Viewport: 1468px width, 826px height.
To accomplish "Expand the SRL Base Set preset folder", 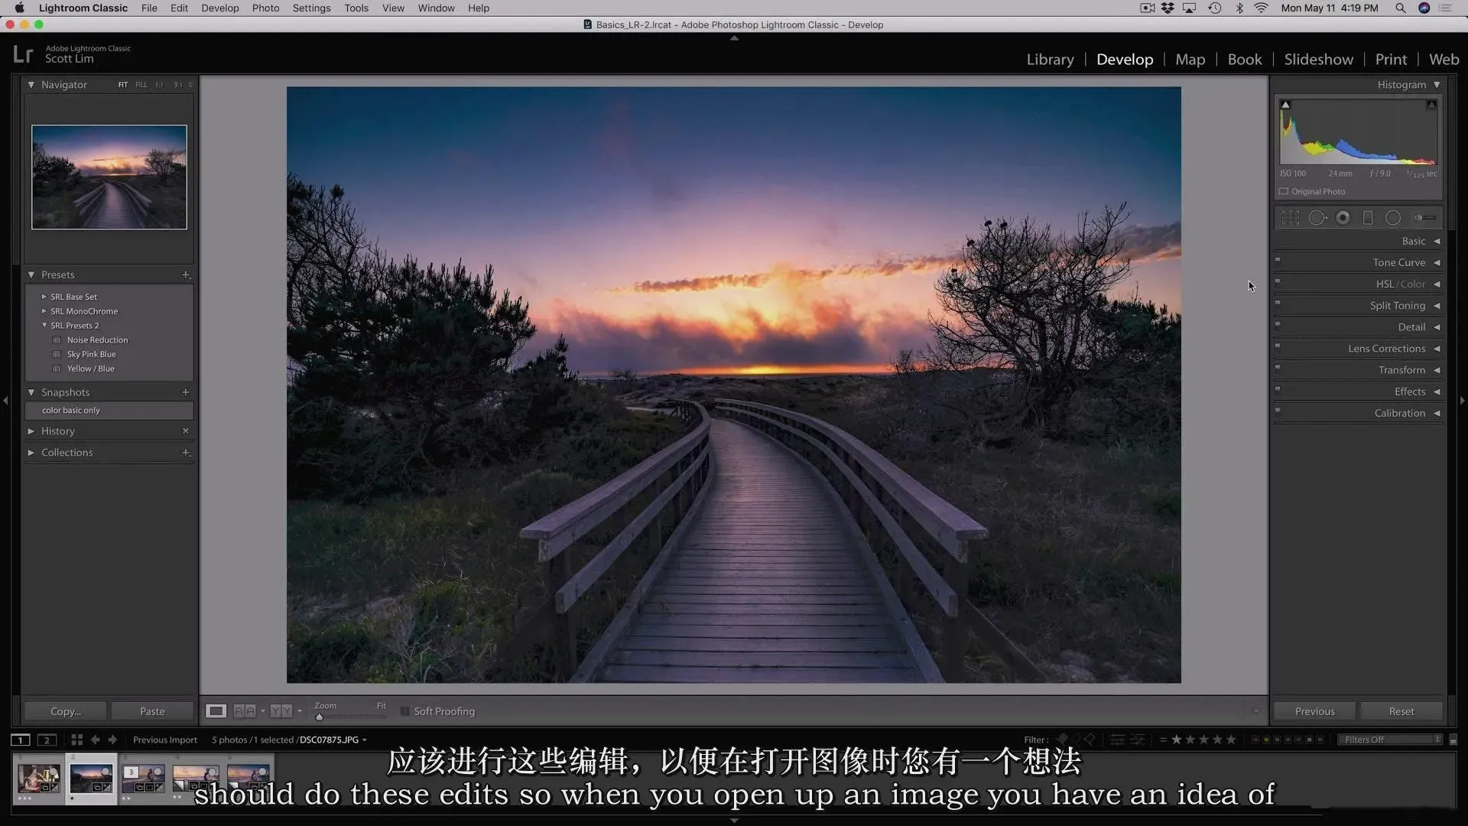I will 44,297.
